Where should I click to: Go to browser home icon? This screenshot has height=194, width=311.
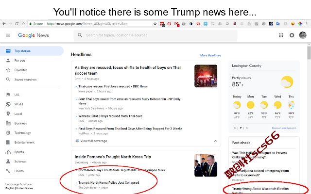[x=23, y=24]
